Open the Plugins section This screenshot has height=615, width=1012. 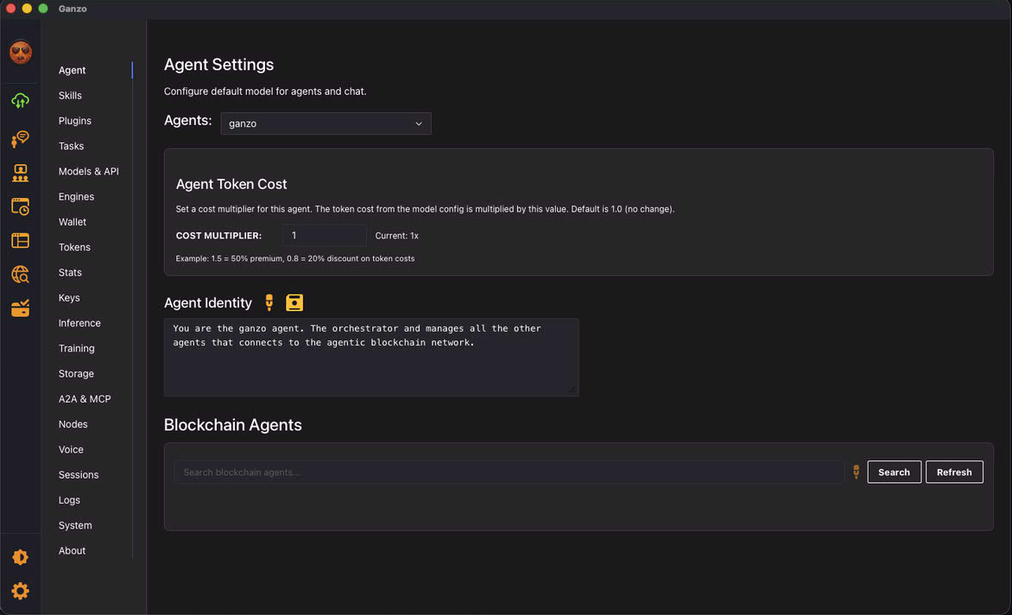coord(75,121)
